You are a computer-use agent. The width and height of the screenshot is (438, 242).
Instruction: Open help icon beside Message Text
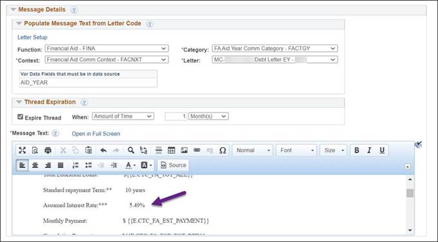coord(55,133)
